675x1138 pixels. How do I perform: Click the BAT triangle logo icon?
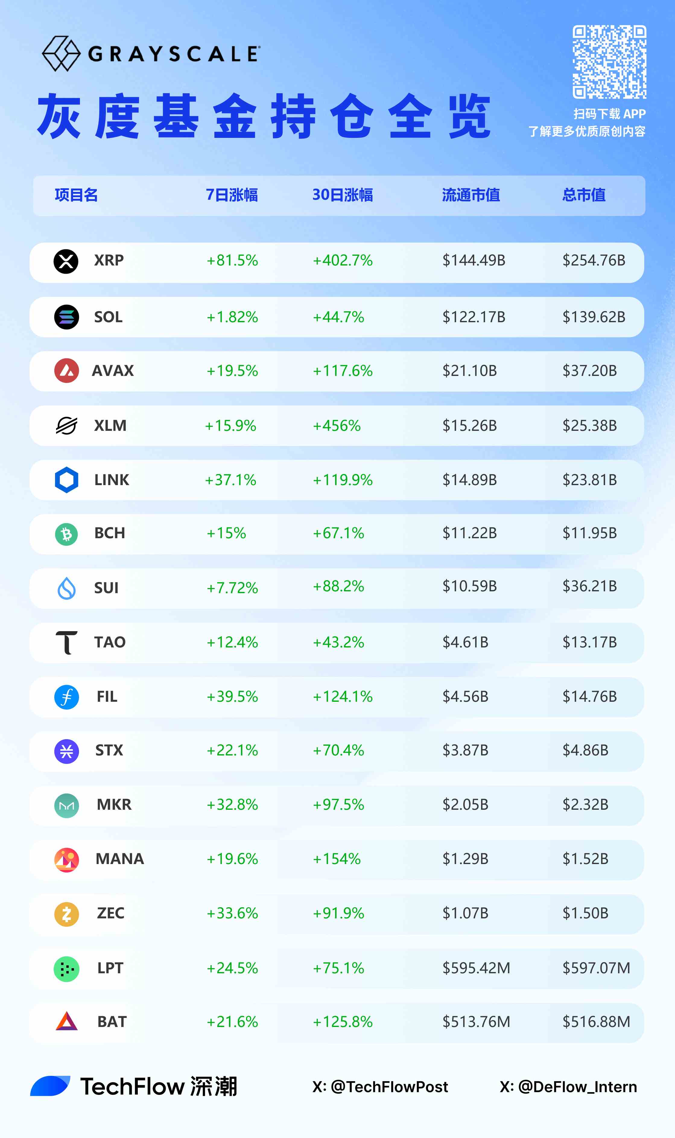tap(66, 1022)
